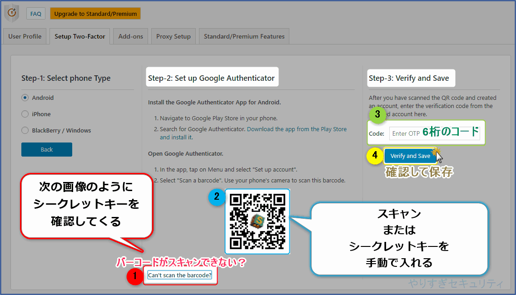This screenshot has width=516, height=295.
Task: Go to the Proxy Setup tab
Action: [x=174, y=36]
